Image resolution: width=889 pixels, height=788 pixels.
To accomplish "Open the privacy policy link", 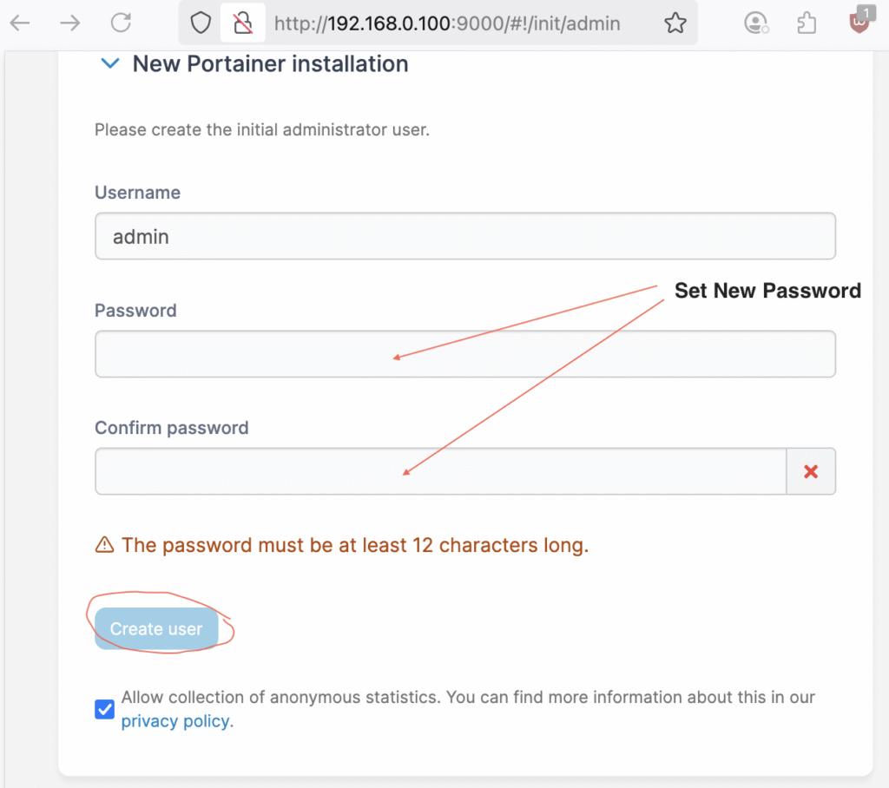I will tap(175, 720).
